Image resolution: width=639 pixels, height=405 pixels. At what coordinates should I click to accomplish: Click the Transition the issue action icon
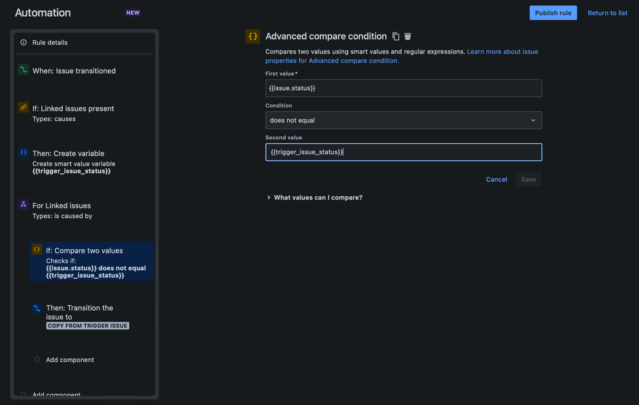[x=37, y=309]
